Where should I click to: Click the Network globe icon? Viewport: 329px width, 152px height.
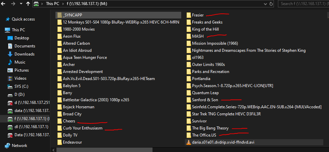(7, 146)
